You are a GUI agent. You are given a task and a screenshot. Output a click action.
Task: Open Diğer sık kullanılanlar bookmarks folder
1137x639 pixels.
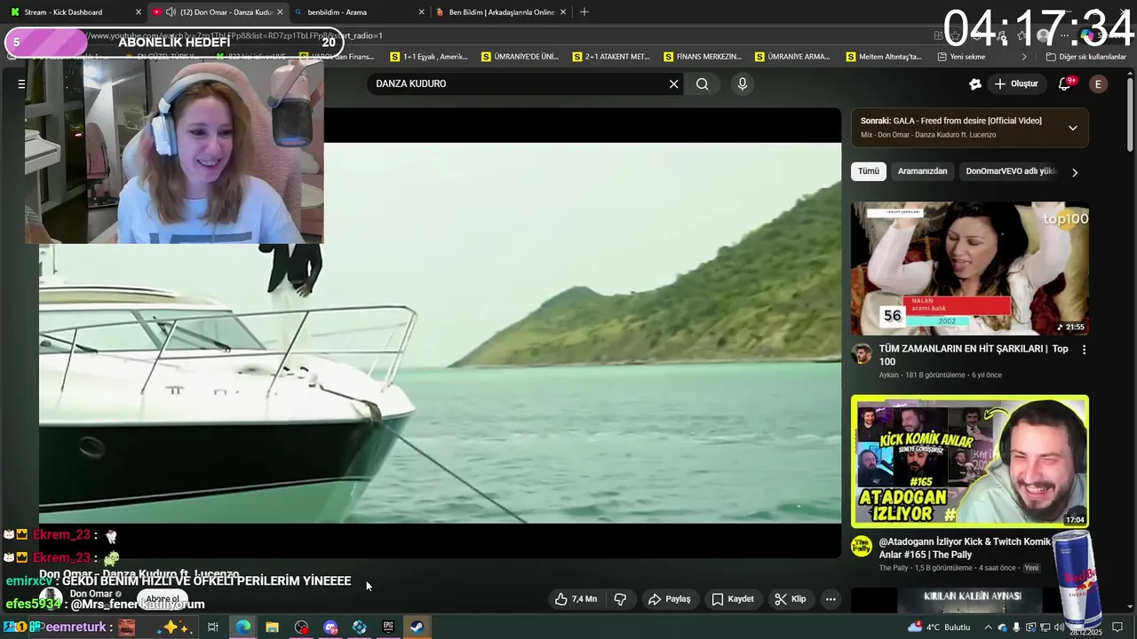tap(1085, 57)
